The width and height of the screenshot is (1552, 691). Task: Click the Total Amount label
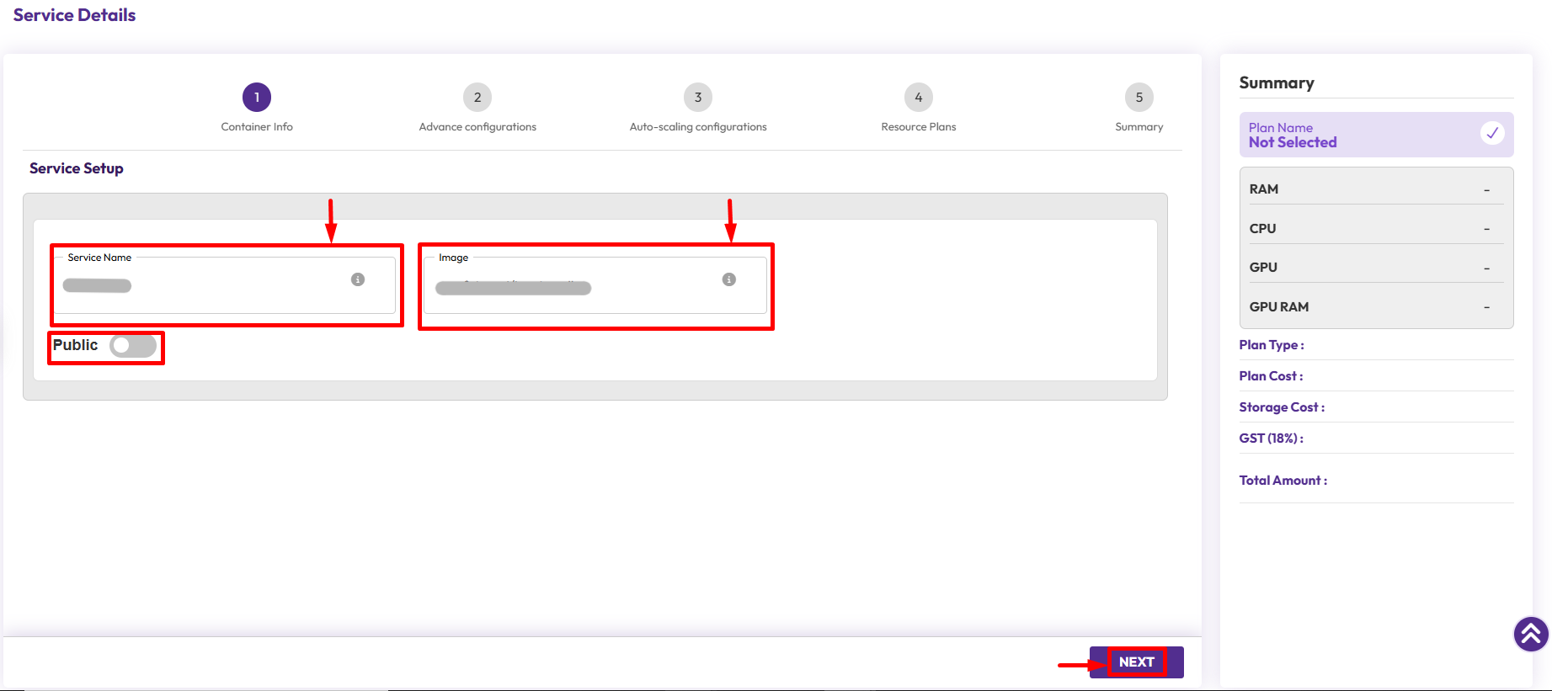click(1283, 481)
